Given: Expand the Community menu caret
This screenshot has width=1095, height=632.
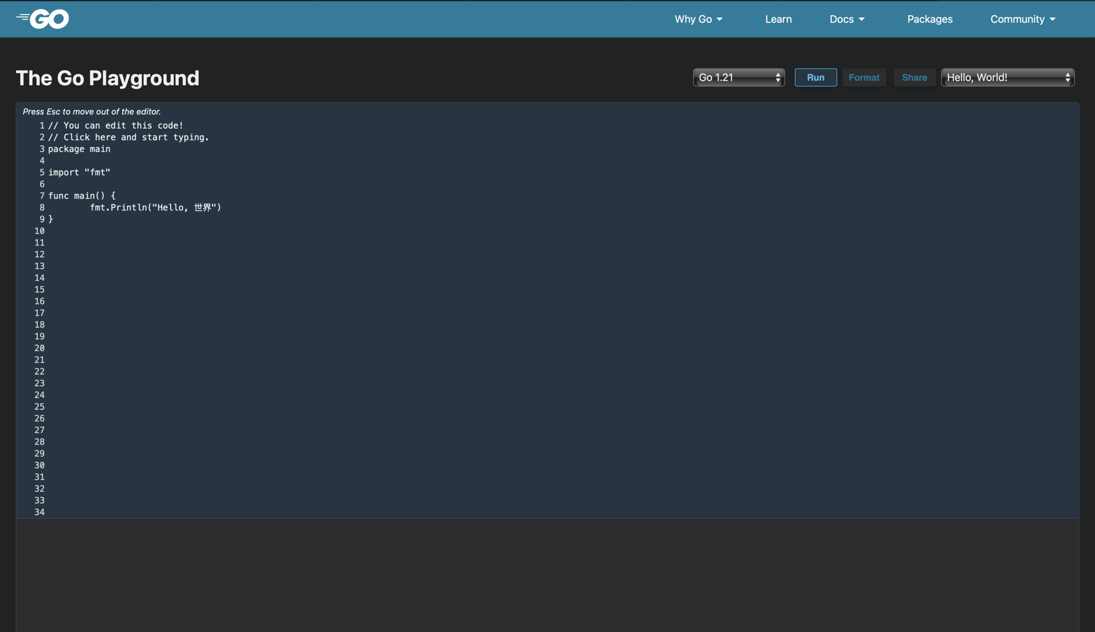Looking at the screenshot, I should (x=1053, y=20).
